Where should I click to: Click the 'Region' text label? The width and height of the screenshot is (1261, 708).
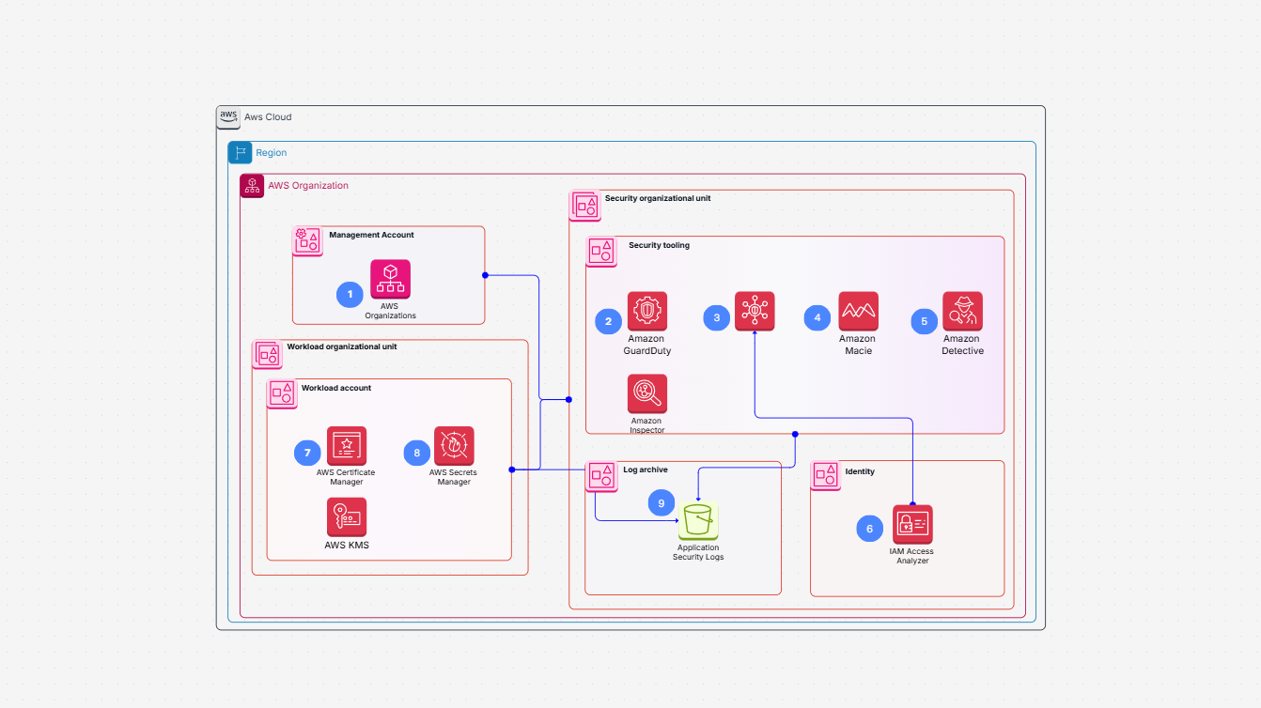click(x=272, y=152)
